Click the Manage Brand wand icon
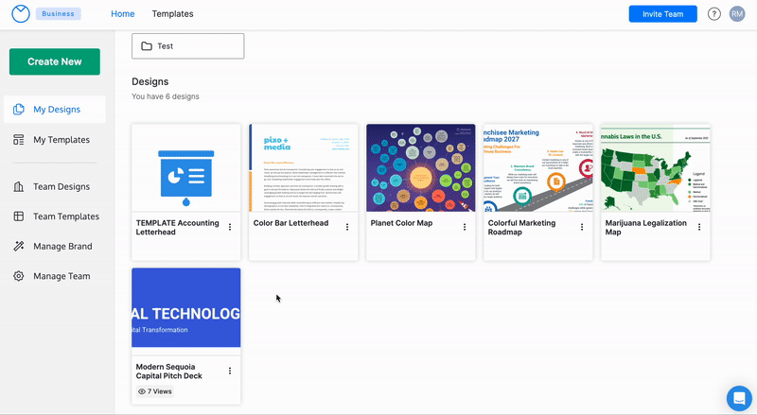Image resolution: width=757 pixels, height=415 pixels. click(x=19, y=246)
